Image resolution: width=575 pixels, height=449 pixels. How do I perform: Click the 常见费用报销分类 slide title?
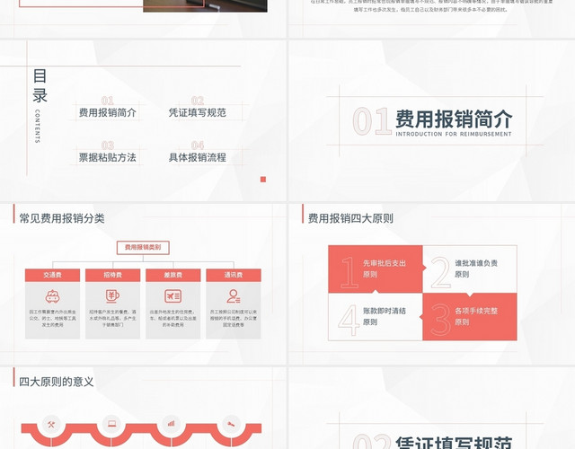point(62,218)
